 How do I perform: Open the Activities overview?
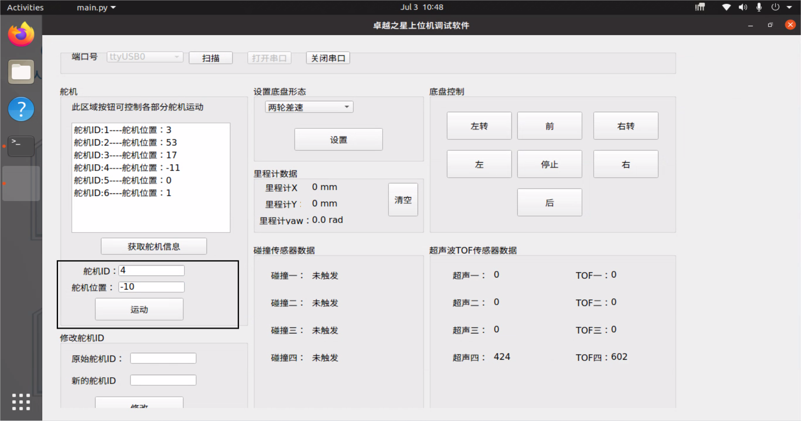[x=25, y=7]
